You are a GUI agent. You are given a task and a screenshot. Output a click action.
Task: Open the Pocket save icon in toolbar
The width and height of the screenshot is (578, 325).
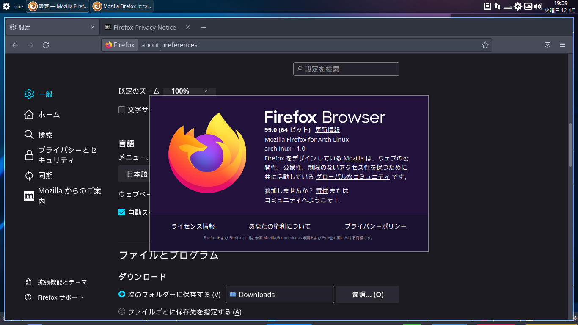pyautogui.click(x=547, y=45)
